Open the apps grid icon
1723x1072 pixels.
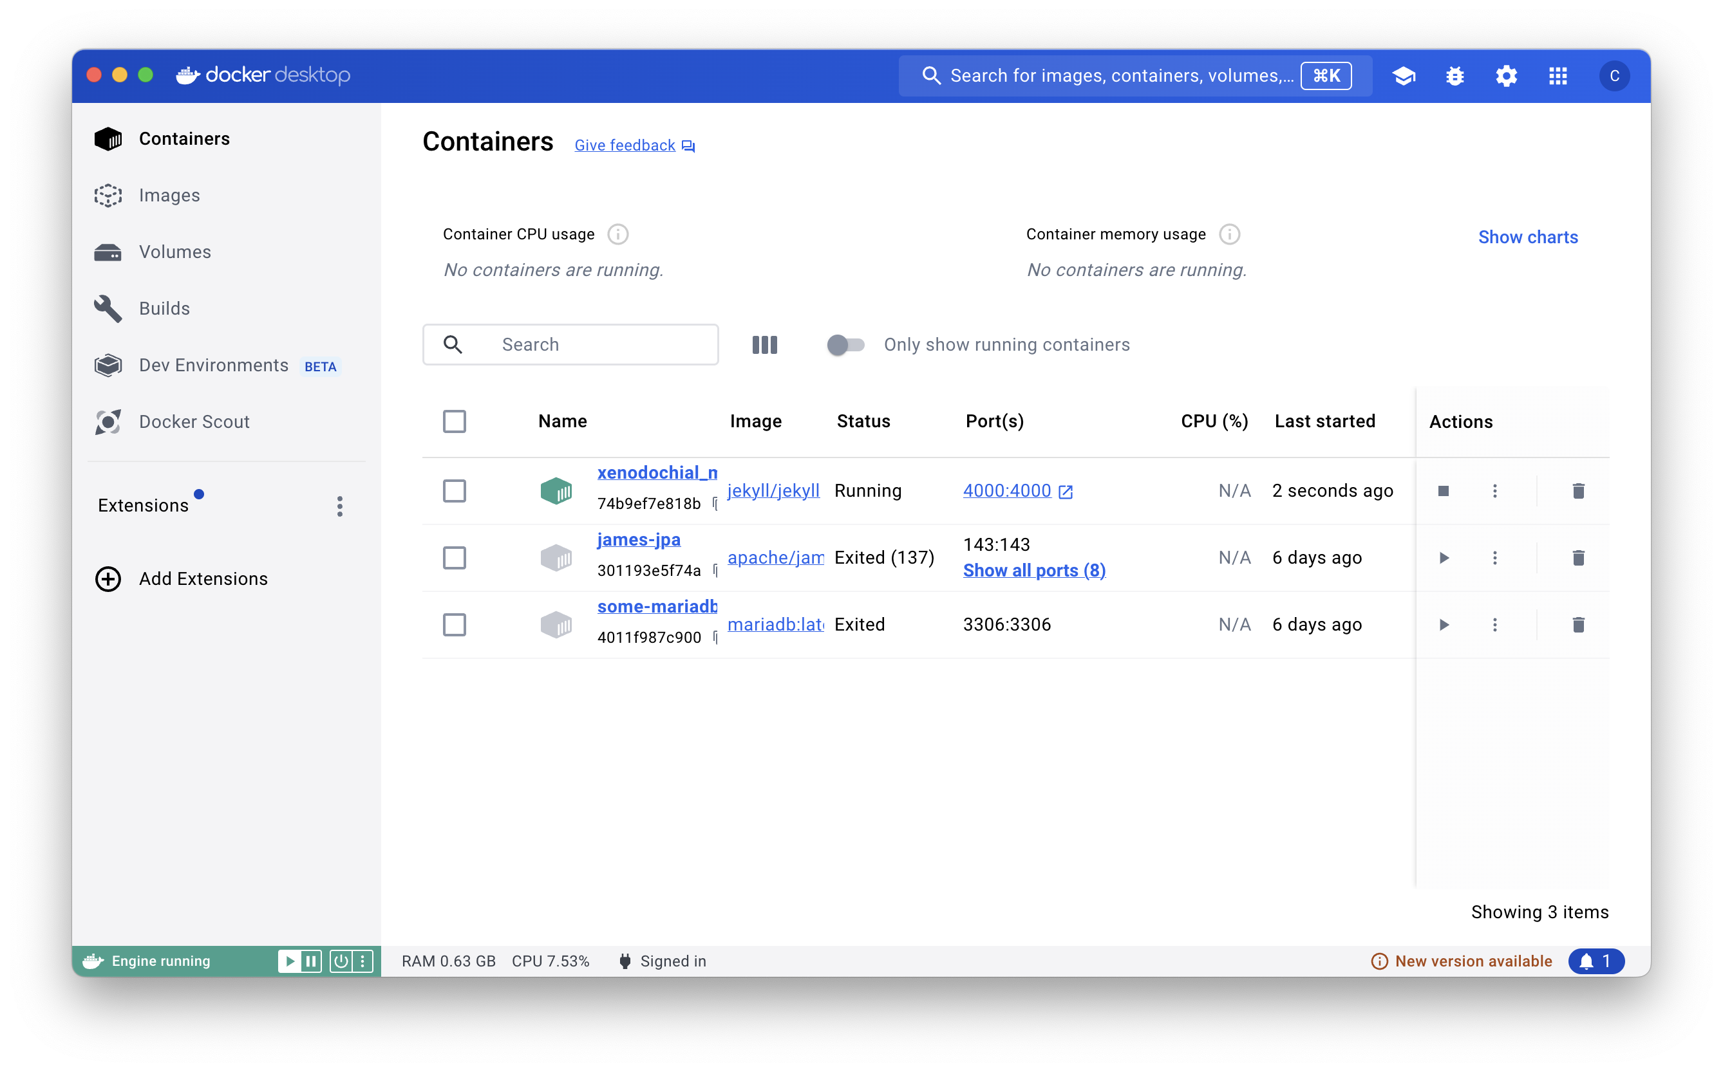coord(1558,76)
